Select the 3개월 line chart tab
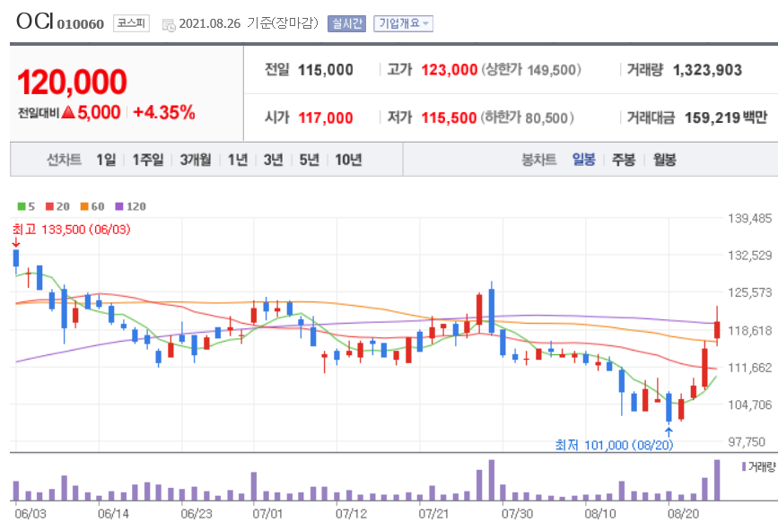The width and height of the screenshot is (778, 522). (195, 160)
